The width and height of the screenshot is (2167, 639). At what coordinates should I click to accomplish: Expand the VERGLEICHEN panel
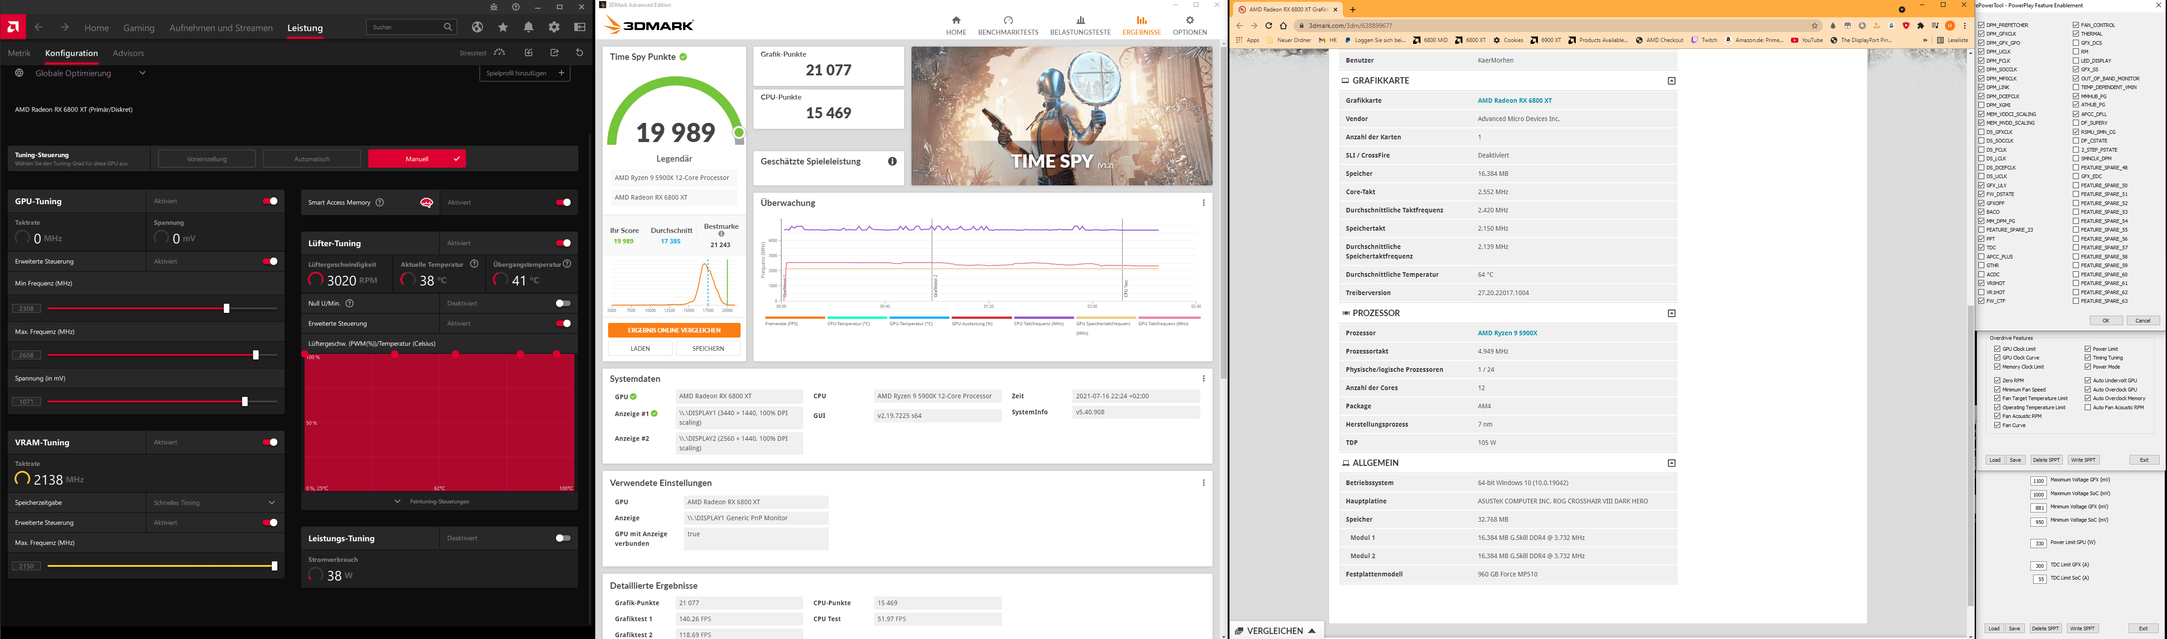tap(1276, 631)
